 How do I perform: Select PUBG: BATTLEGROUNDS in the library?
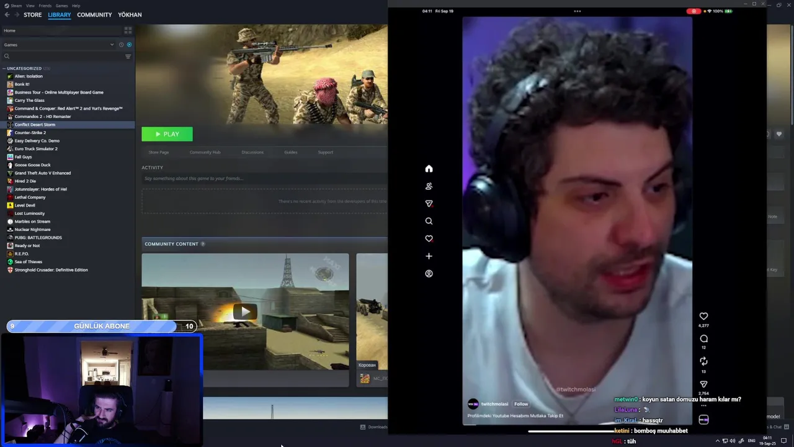(38, 238)
